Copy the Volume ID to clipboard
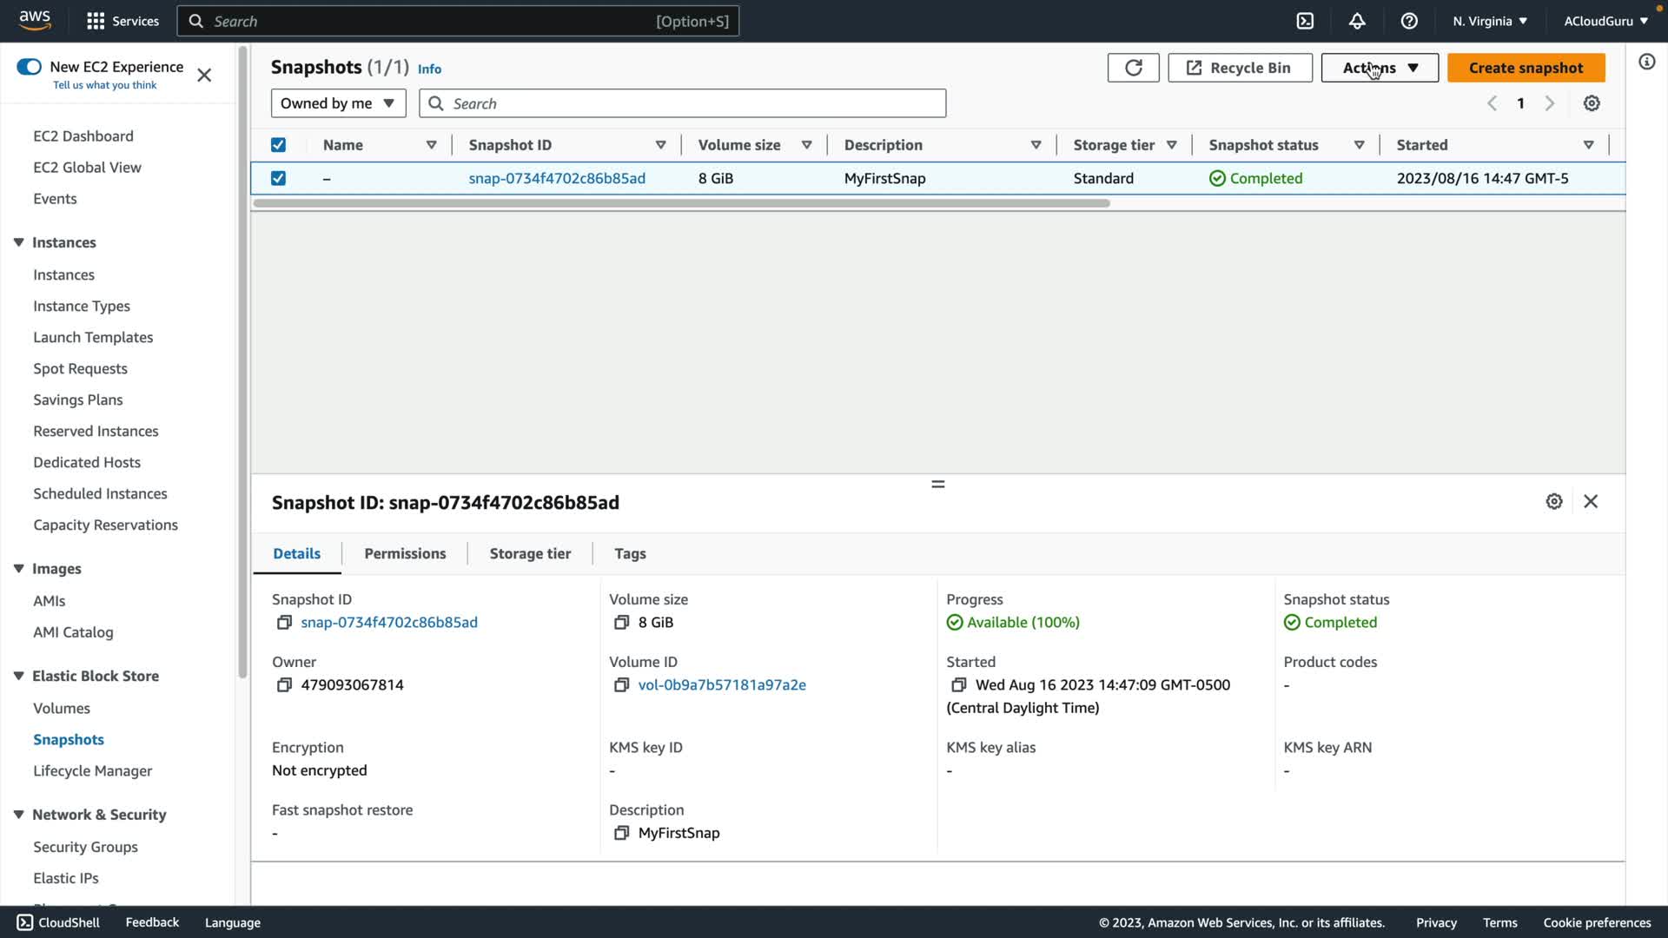 tap(621, 685)
